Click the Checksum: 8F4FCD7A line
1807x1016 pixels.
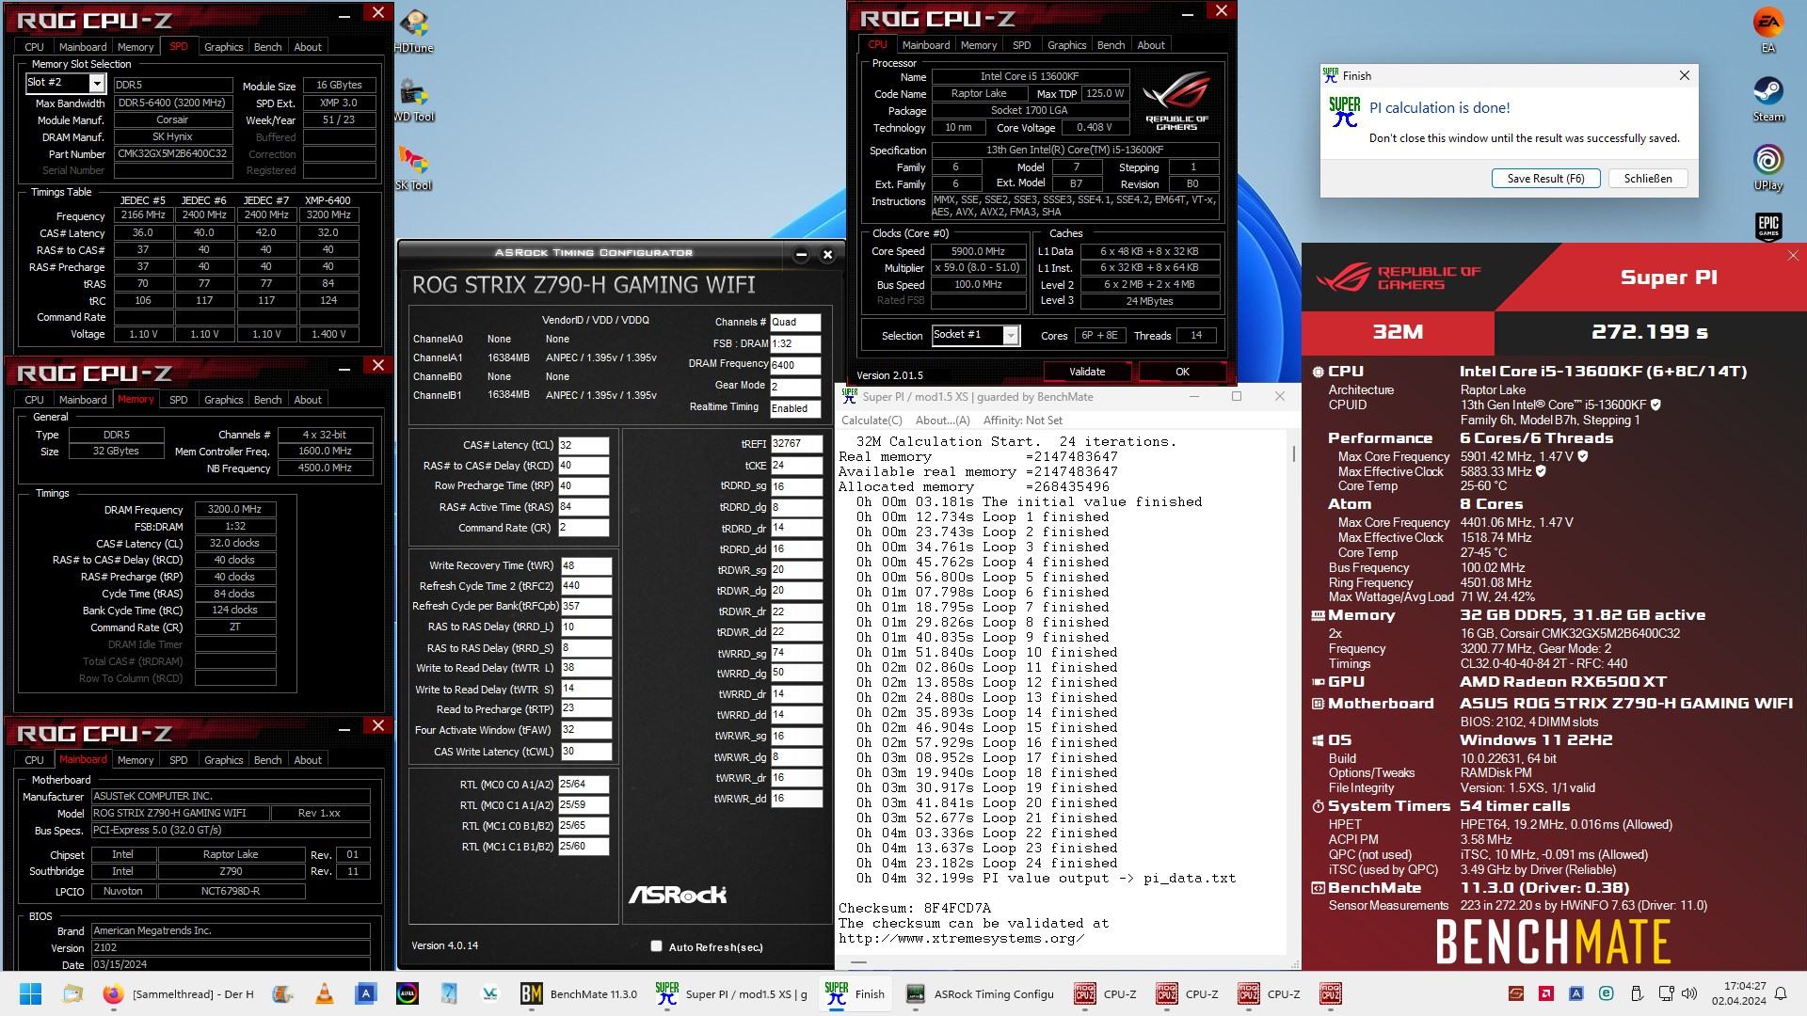[914, 908]
